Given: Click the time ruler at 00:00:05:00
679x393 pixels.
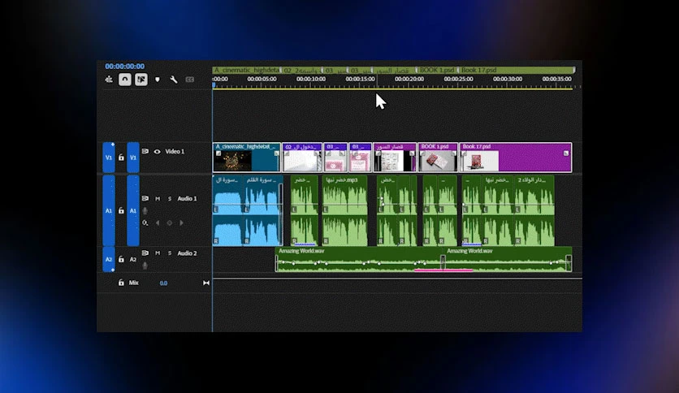Looking at the screenshot, I should click(x=262, y=80).
